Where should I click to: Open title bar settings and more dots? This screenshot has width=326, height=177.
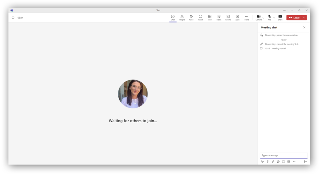[284, 10]
